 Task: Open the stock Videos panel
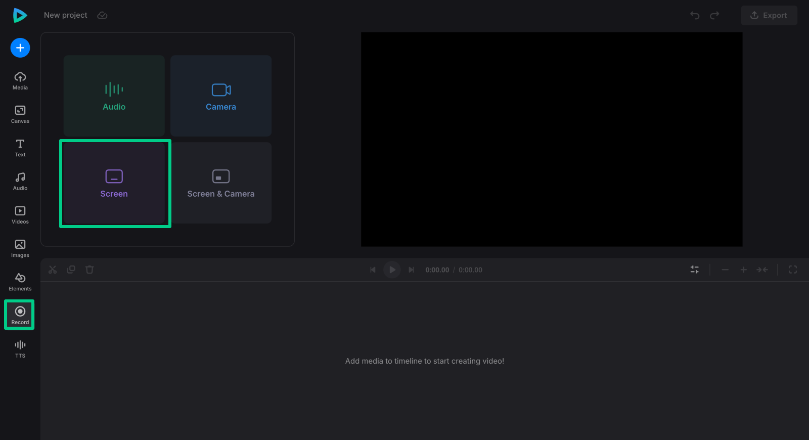[x=20, y=215]
